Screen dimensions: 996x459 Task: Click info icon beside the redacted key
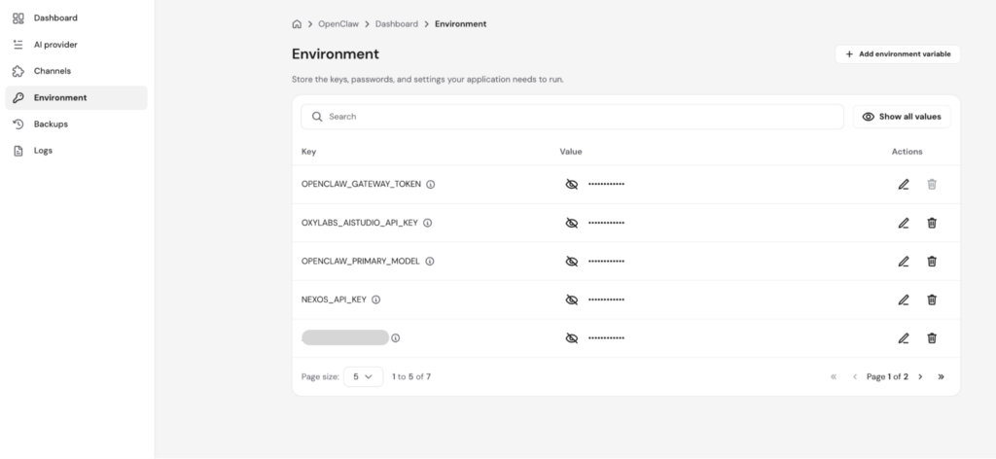click(396, 338)
